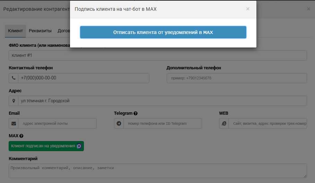315x183 pixels.
Task: Click 'Отписать клиента от уведомлений в MAX' button
Action: tap(163, 32)
